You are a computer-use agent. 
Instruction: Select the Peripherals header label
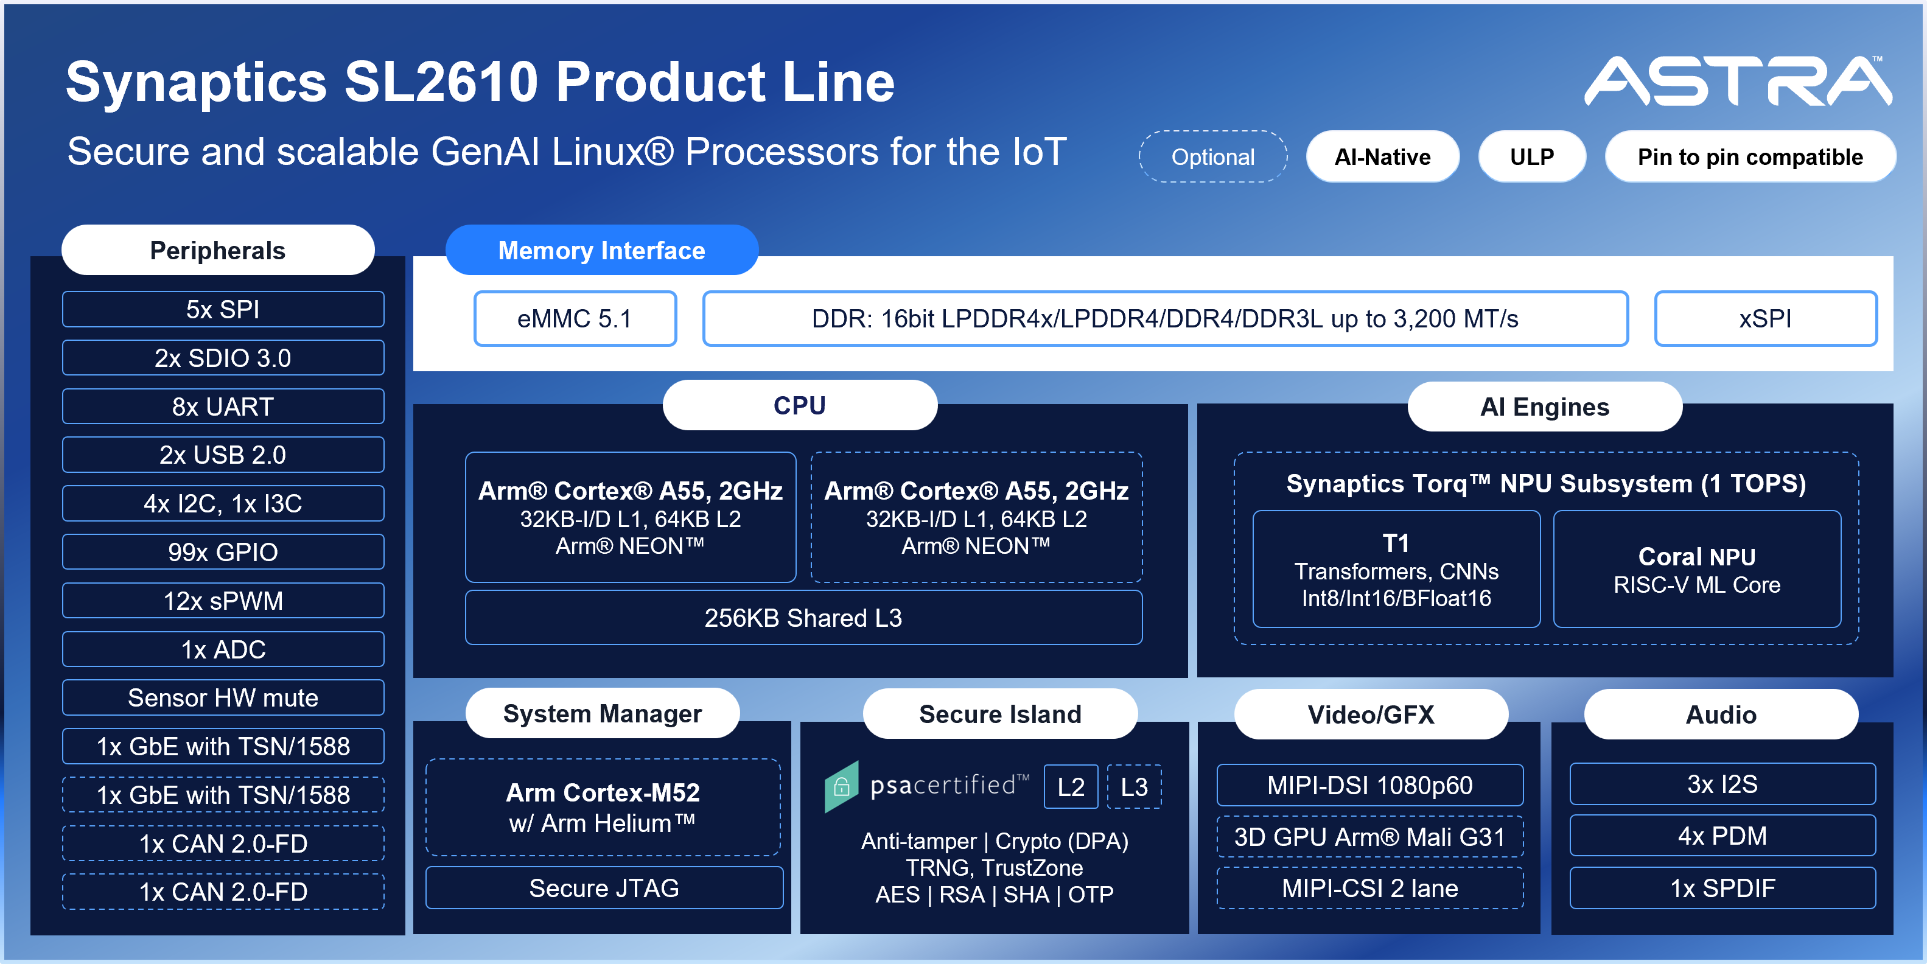click(x=218, y=251)
